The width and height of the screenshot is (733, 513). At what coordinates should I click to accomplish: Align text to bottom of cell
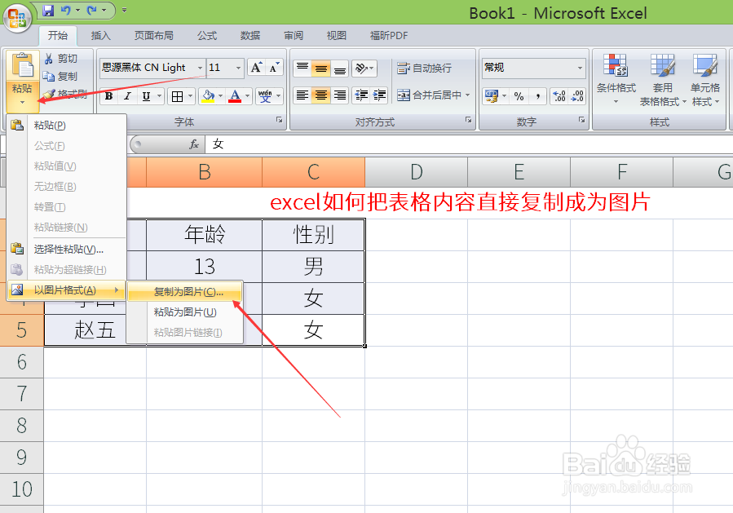coord(340,69)
